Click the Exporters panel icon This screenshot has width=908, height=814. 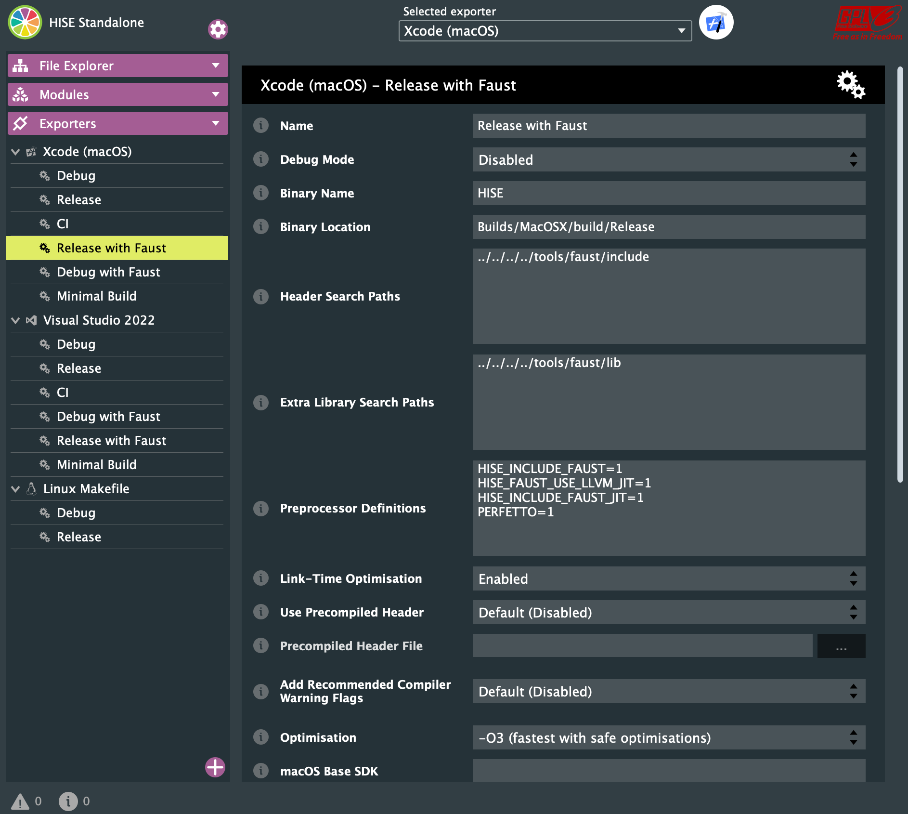point(20,123)
